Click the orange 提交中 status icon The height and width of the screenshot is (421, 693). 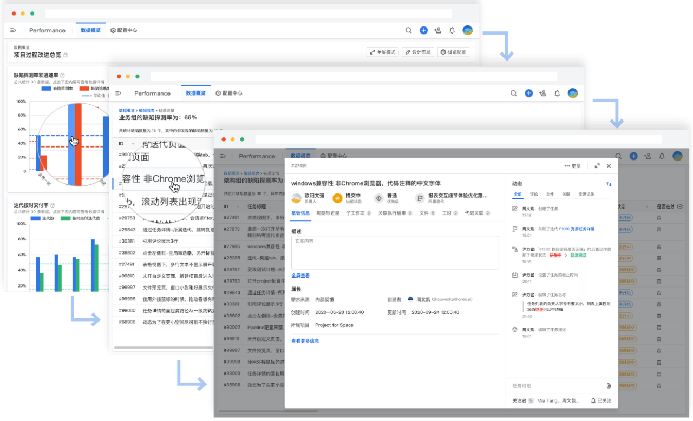[x=337, y=198]
